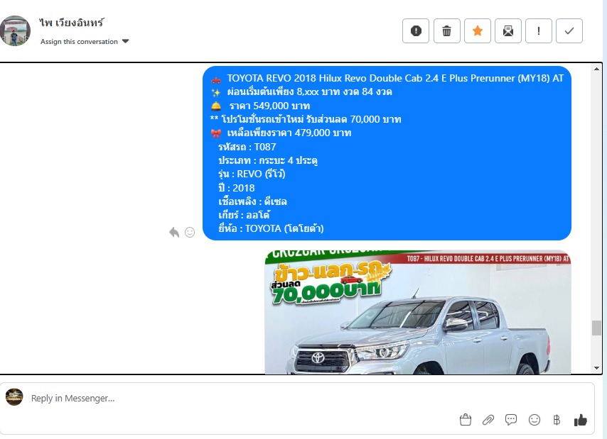Open saved replies speech bubble icon

pos(511,420)
